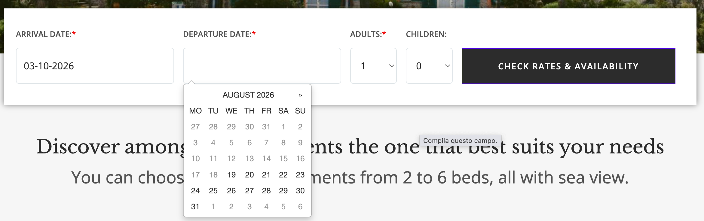The image size is (704, 221).
Task: Pick Sunday August 23
Action: (x=300, y=175)
